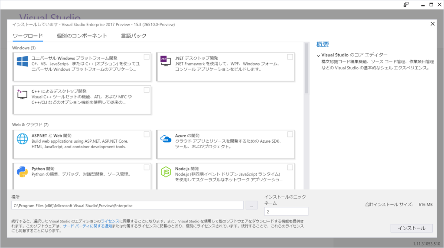Open the サード パーティに関する通知 link
This screenshot has width=444, height=248.
point(87,226)
